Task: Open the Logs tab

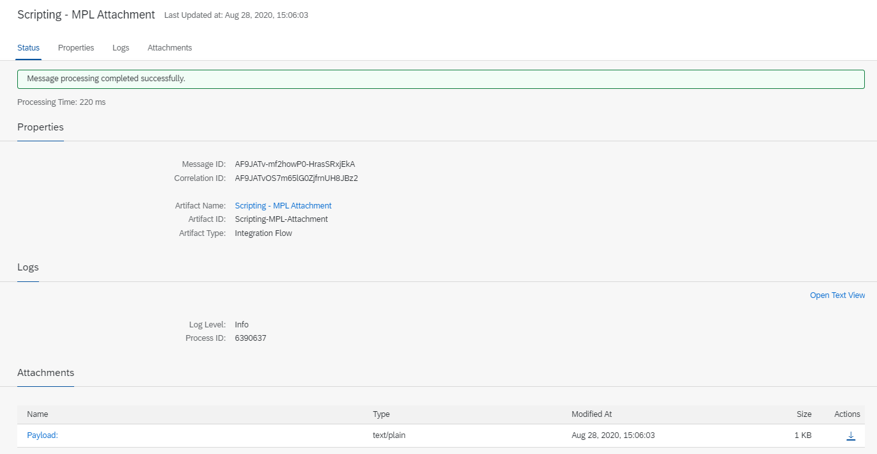Action: (121, 48)
